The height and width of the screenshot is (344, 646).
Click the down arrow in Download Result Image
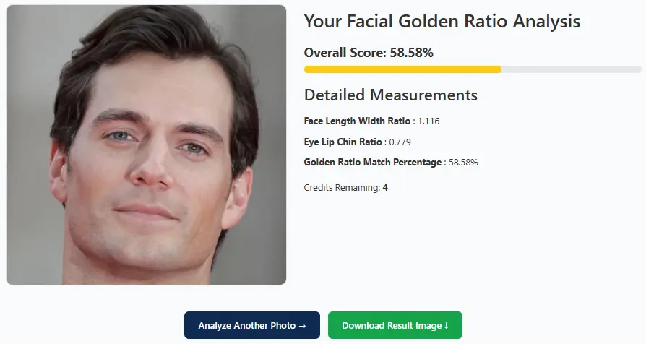click(x=447, y=326)
